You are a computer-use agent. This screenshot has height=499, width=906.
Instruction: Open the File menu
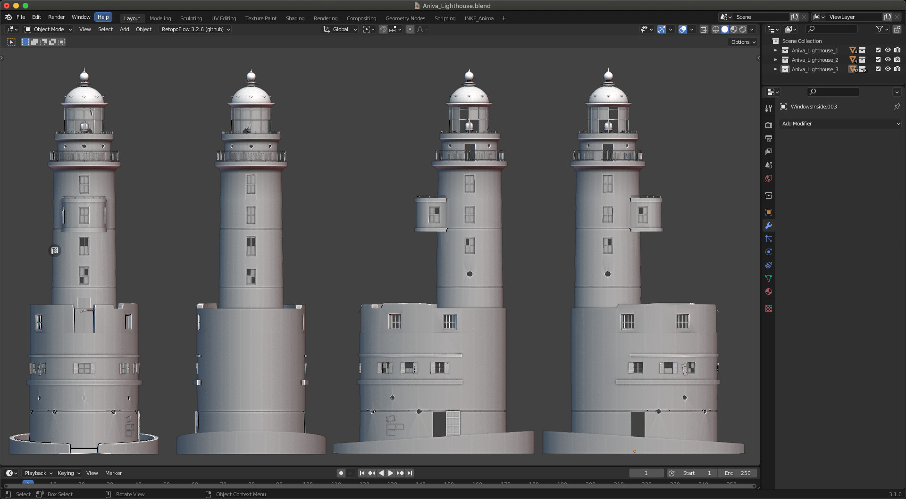tap(21, 17)
